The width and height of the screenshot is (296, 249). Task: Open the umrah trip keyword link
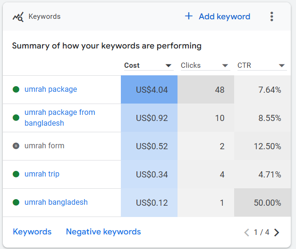(x=42, y=174)
